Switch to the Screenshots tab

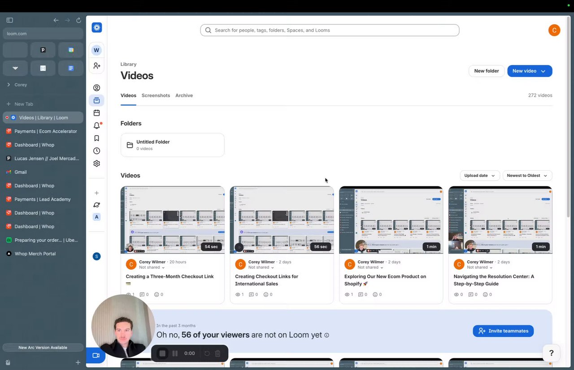click(156, 95)
